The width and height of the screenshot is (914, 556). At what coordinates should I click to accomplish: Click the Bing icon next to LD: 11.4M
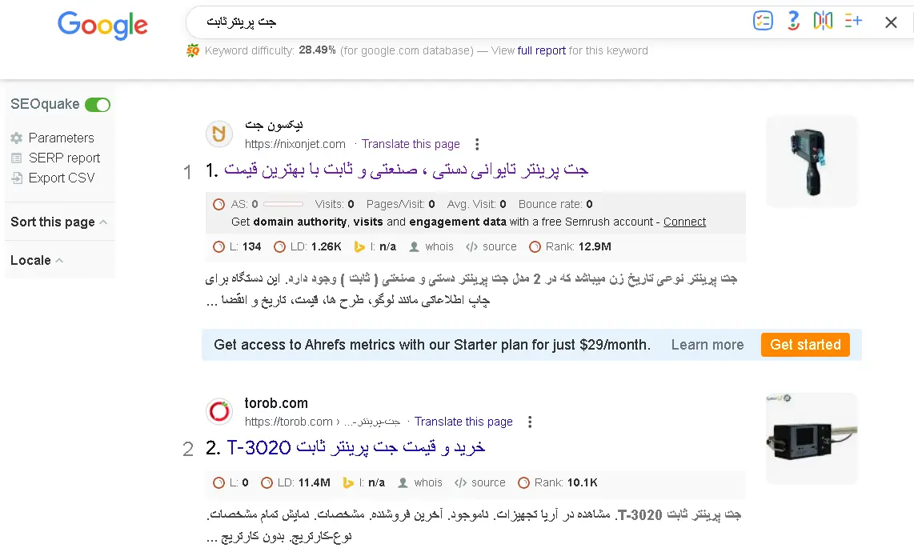point(348,483)
